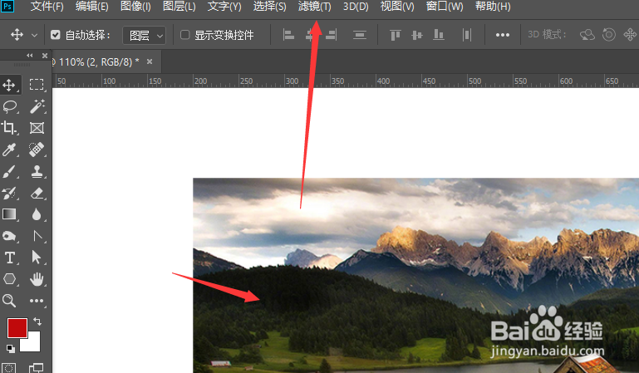Viewport: 639px width, 373px height.
Task: Select the Brush tool
Action: 9,171
